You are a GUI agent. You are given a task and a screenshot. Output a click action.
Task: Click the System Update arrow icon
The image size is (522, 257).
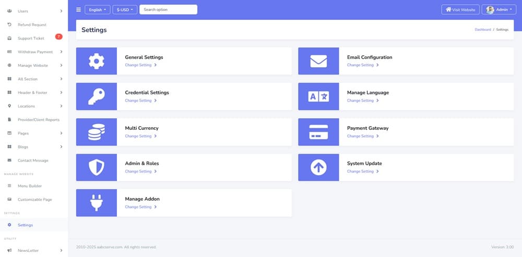(318, 167)
